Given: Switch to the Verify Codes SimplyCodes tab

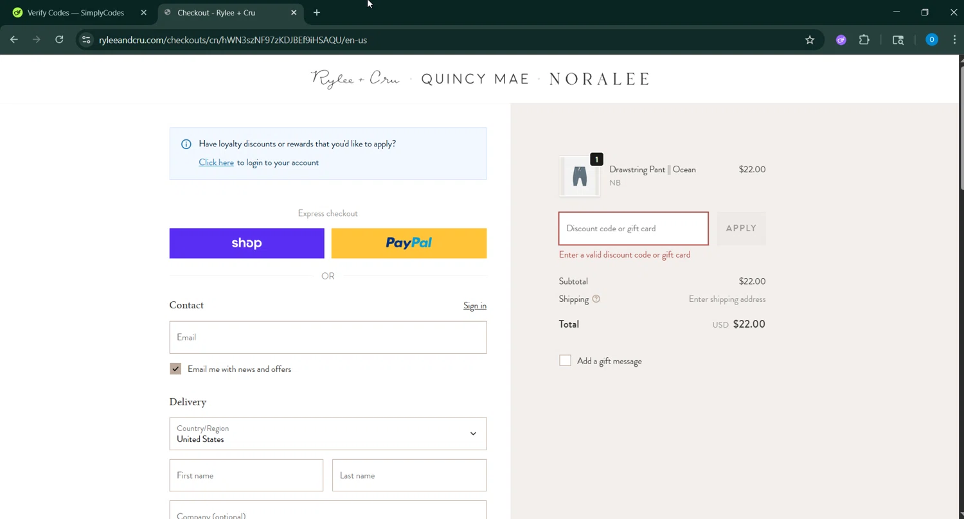Looking at the screenshot, I should 76,12.
